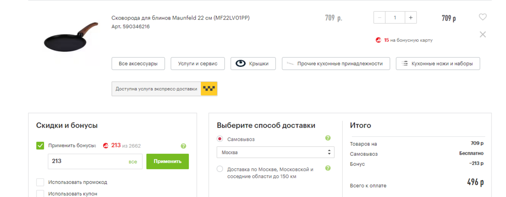
Task: Open Все аксессуары category
Action: (138, 64)
